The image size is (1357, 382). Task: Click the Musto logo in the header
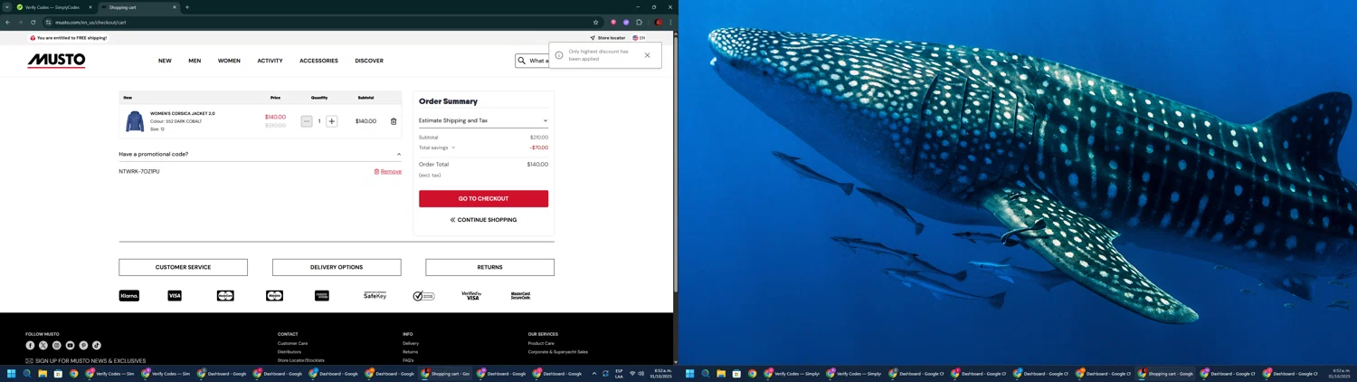pyautogui.click(x=56, y=61)
